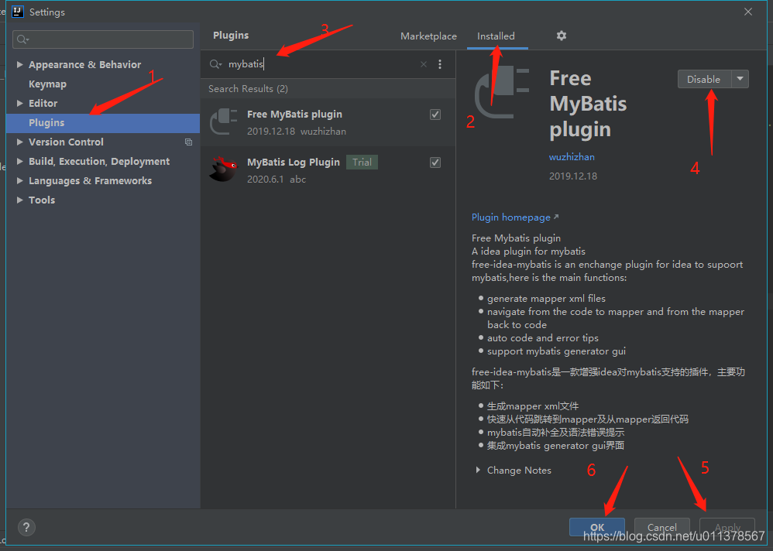The image size is (773, 551).
Task: Click the IntelliJ logo in title bar
Action: tap(18, 12)
